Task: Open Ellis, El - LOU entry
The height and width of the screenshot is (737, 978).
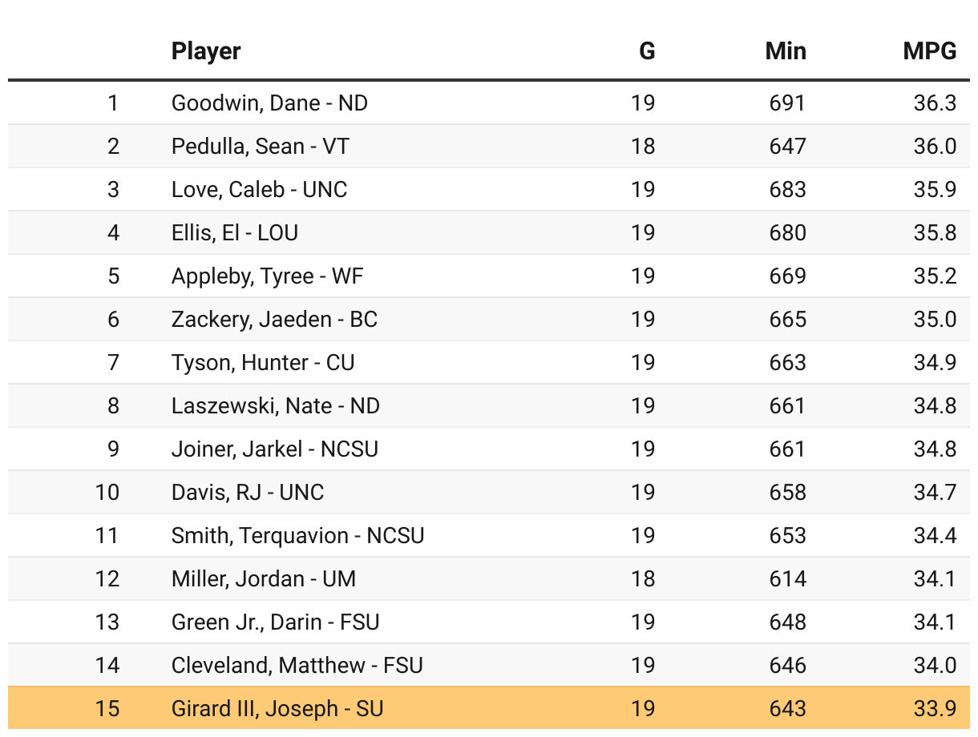Action: pyautogui.click(x=235, y=233)
